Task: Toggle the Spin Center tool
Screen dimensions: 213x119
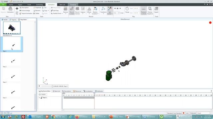Action: (110, 11)
